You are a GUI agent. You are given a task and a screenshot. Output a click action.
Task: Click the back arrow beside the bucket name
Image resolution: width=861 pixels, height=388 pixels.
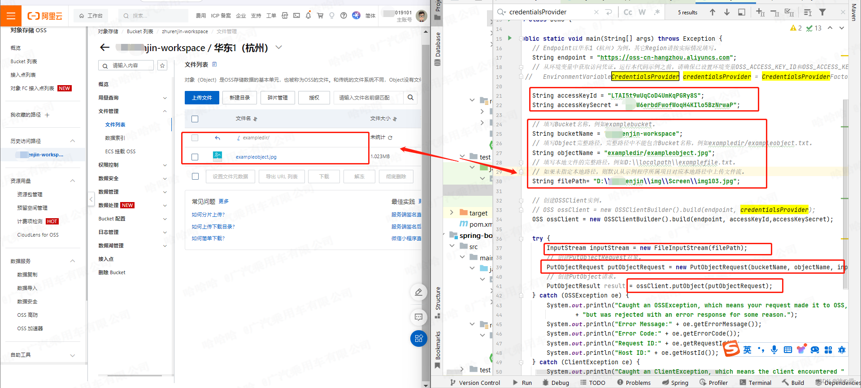point(105,47)
